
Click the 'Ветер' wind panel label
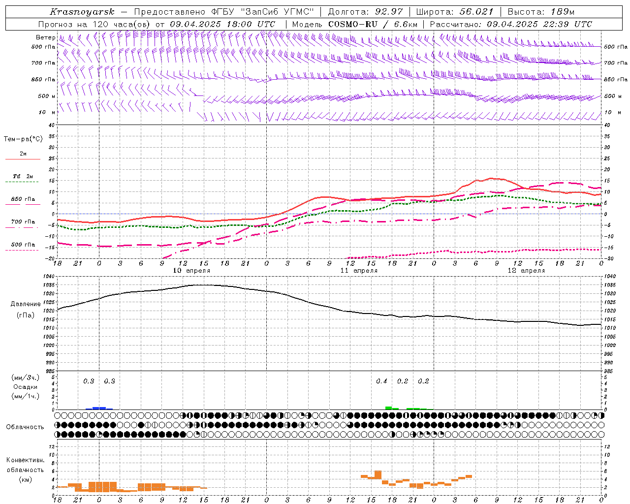coord(45,37)
